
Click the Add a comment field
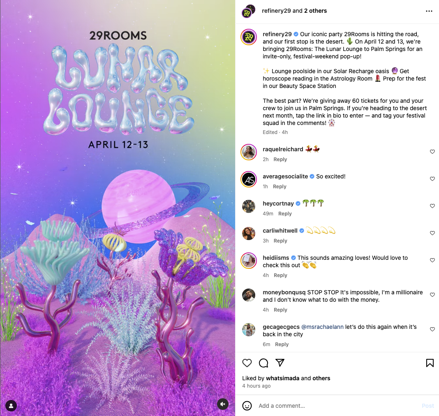[337, 406]
